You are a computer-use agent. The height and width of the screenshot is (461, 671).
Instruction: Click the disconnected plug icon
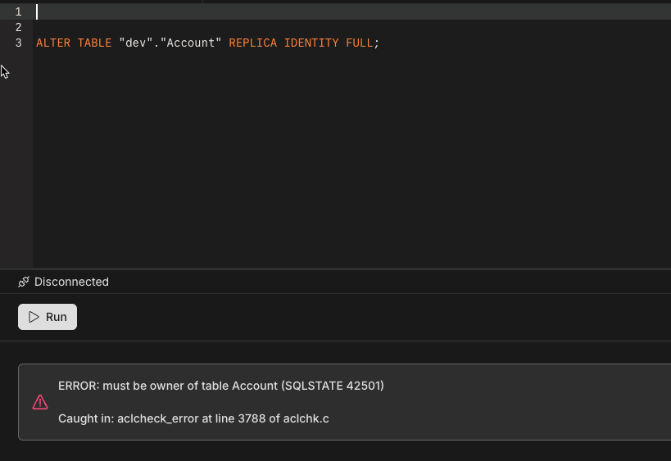[x=24, y=282]
